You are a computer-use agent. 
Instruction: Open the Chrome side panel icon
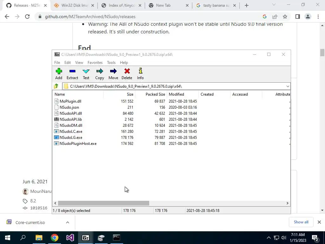coord(298,17)
